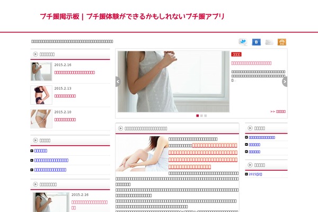Open the third blue link in left sidebar list
Image resolution: width=318 pixels, height=212 pixels.
coord(50,170)
